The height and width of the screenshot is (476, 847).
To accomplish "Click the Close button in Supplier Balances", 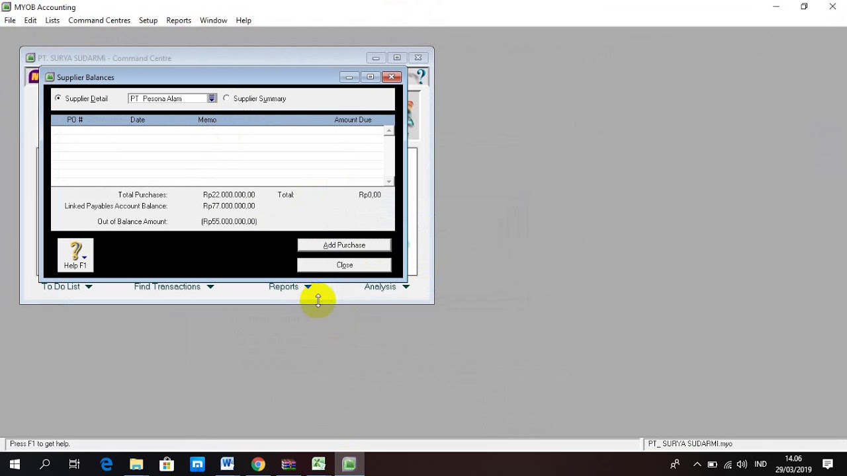I will (x=344, y=265).
